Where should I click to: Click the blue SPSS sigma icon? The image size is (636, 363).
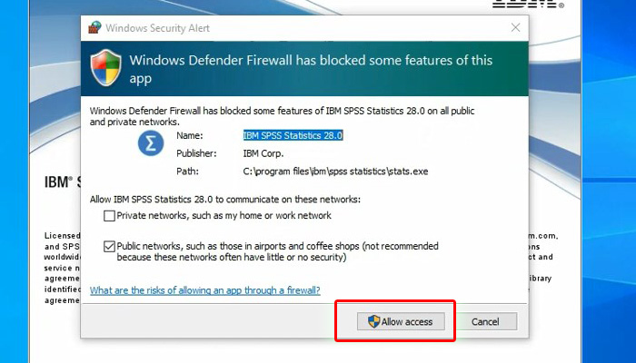(151, 143)
